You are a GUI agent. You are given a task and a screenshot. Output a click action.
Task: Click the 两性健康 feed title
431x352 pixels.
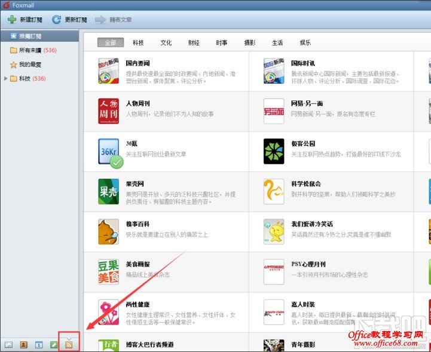click(x=137, y=304)
